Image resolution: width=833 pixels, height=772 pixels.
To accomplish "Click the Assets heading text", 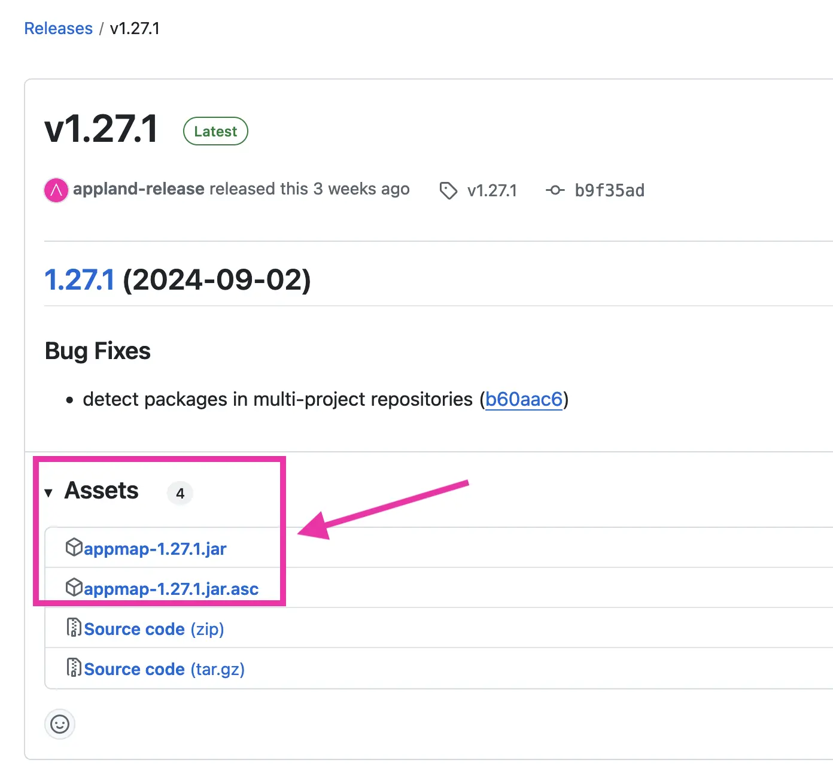I will tap(102, 491).
